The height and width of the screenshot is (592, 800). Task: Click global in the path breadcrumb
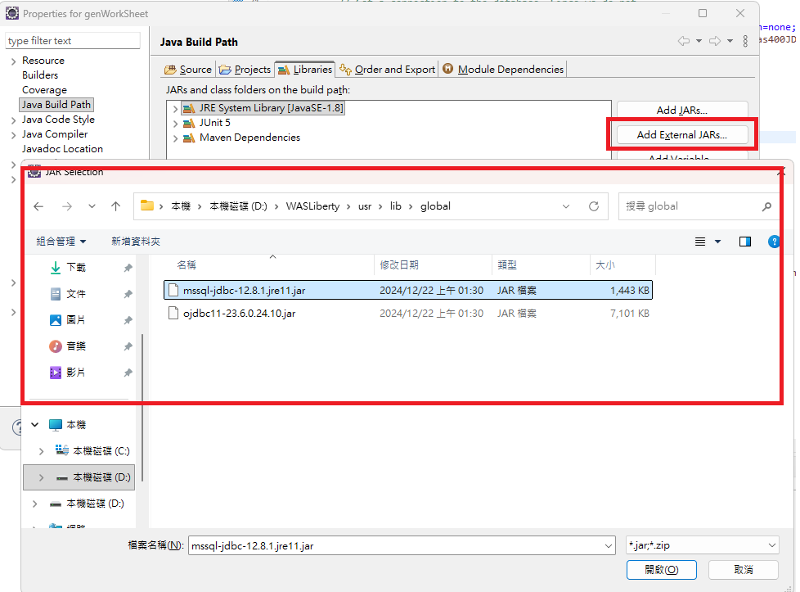point(435,206)
